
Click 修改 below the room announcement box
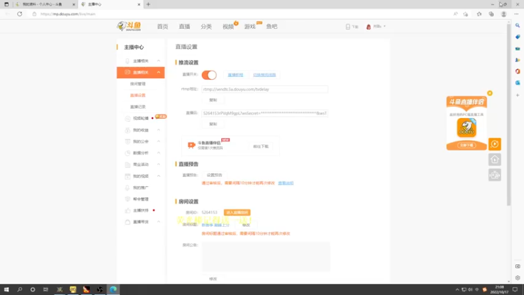(x=213, y=279)
